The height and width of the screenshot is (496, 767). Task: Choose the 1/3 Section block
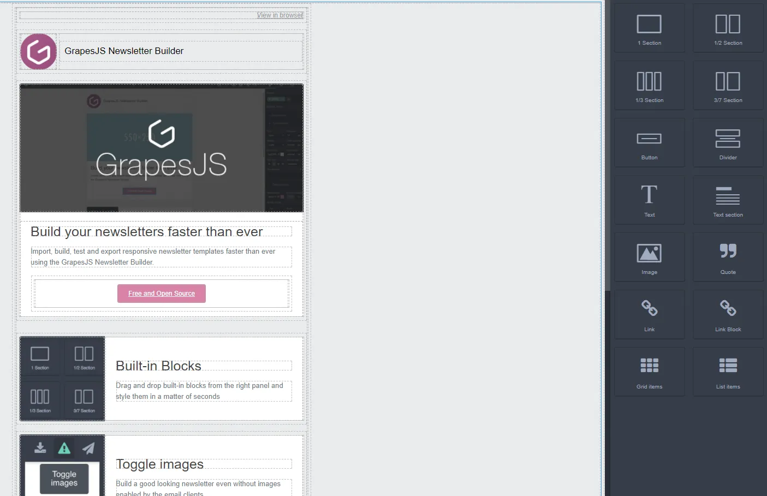coord(649,86)
